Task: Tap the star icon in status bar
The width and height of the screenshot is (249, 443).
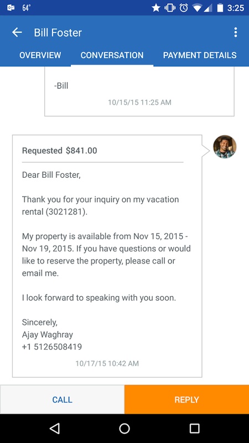Action: click(x=156, y=8)
